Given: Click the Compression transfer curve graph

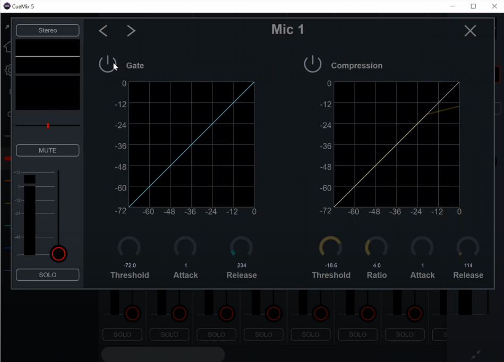Looking at the screenshot, I should [x=396, y=144].
